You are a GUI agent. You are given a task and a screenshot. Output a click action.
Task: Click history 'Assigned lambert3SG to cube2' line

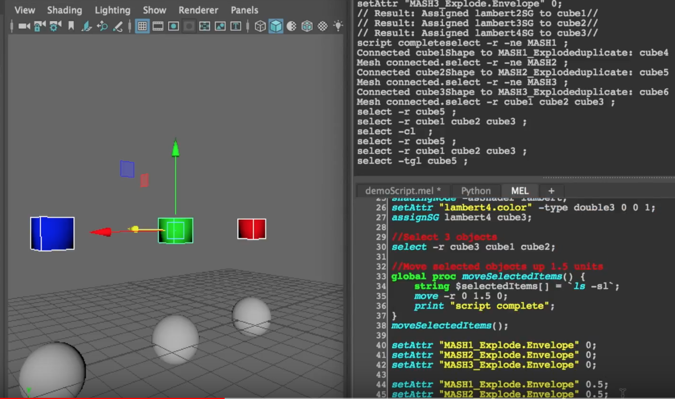pos(477,23)
